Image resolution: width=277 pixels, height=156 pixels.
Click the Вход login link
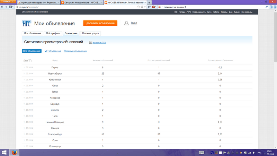coord(134,23)
